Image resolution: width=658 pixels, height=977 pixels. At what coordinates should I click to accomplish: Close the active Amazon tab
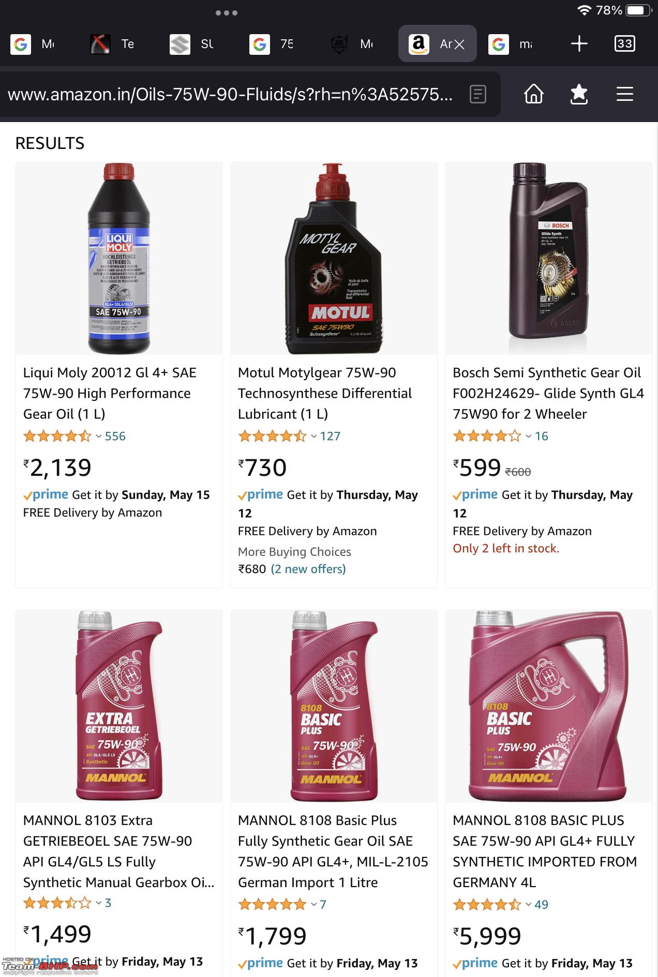pyautogui.click(x=459, y=44)
